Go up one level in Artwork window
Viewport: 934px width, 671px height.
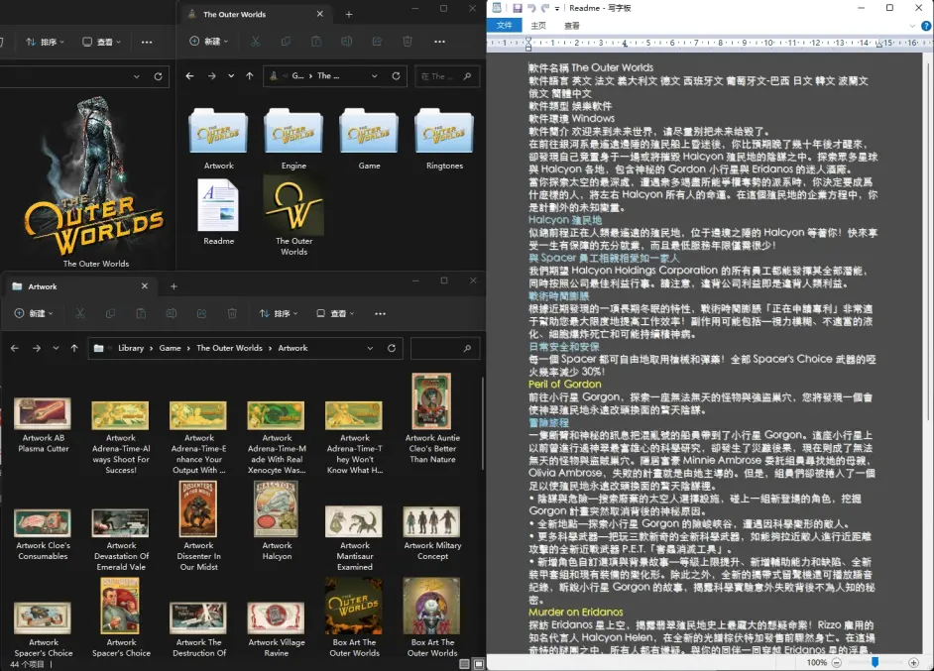coord(74,348)
